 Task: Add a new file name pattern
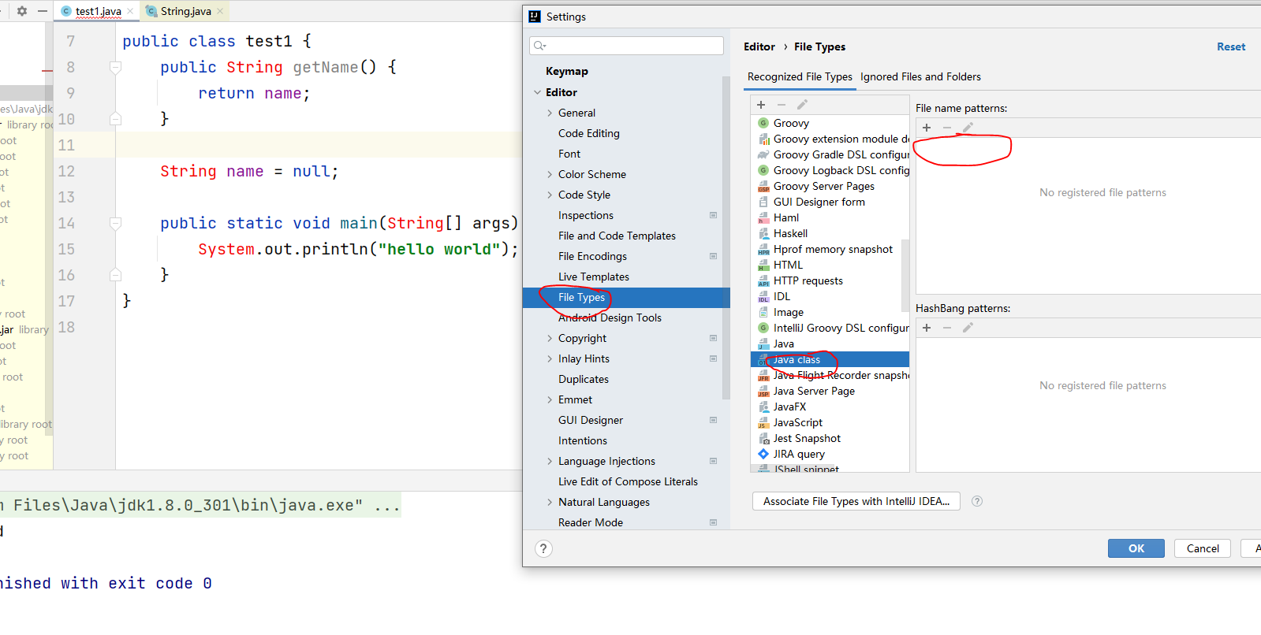click(x=927, y=128)
